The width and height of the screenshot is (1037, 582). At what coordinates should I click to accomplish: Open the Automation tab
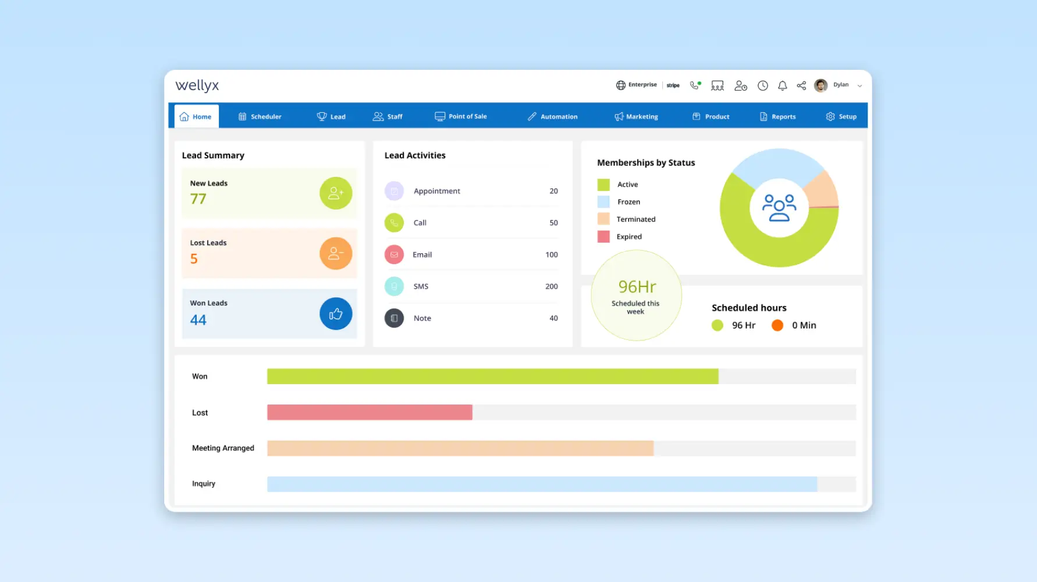tap(552, 116)
